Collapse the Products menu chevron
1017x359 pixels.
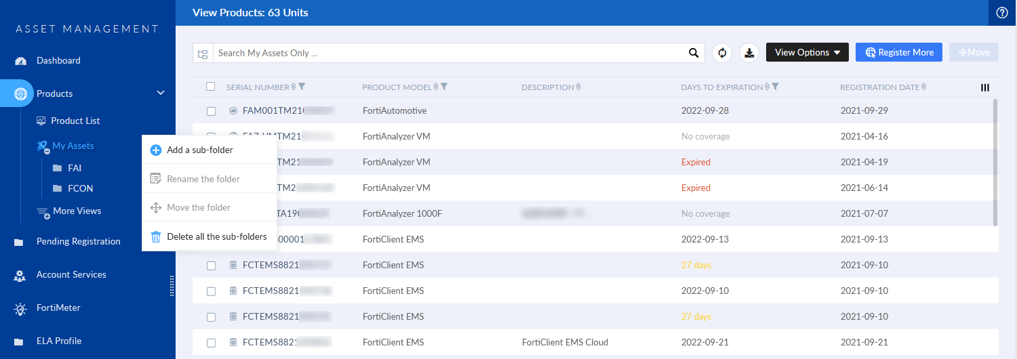coord(161,93)
